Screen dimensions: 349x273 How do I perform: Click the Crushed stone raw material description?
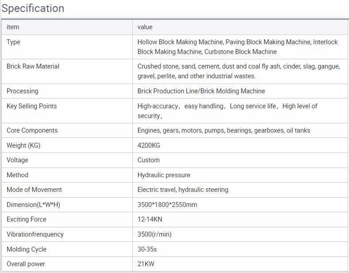coord(239,71)
